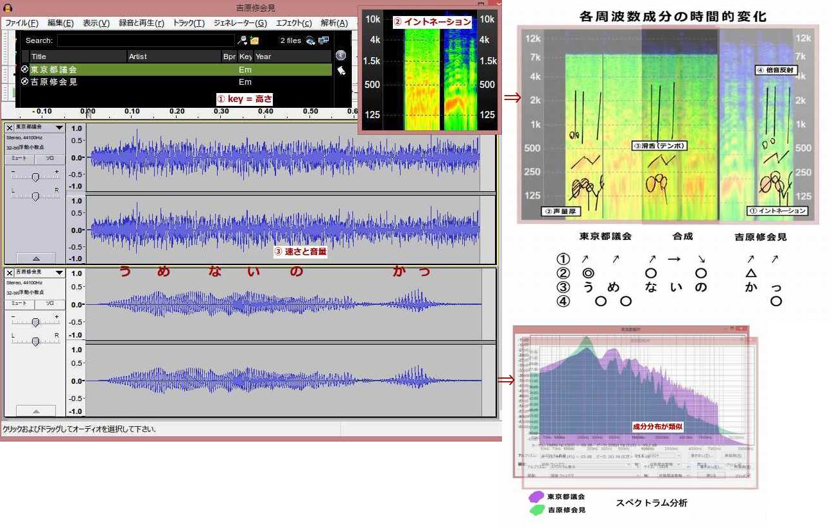Click the add folder icon beside search
This screenshot has width=832, height=532.
pos(254,40)
